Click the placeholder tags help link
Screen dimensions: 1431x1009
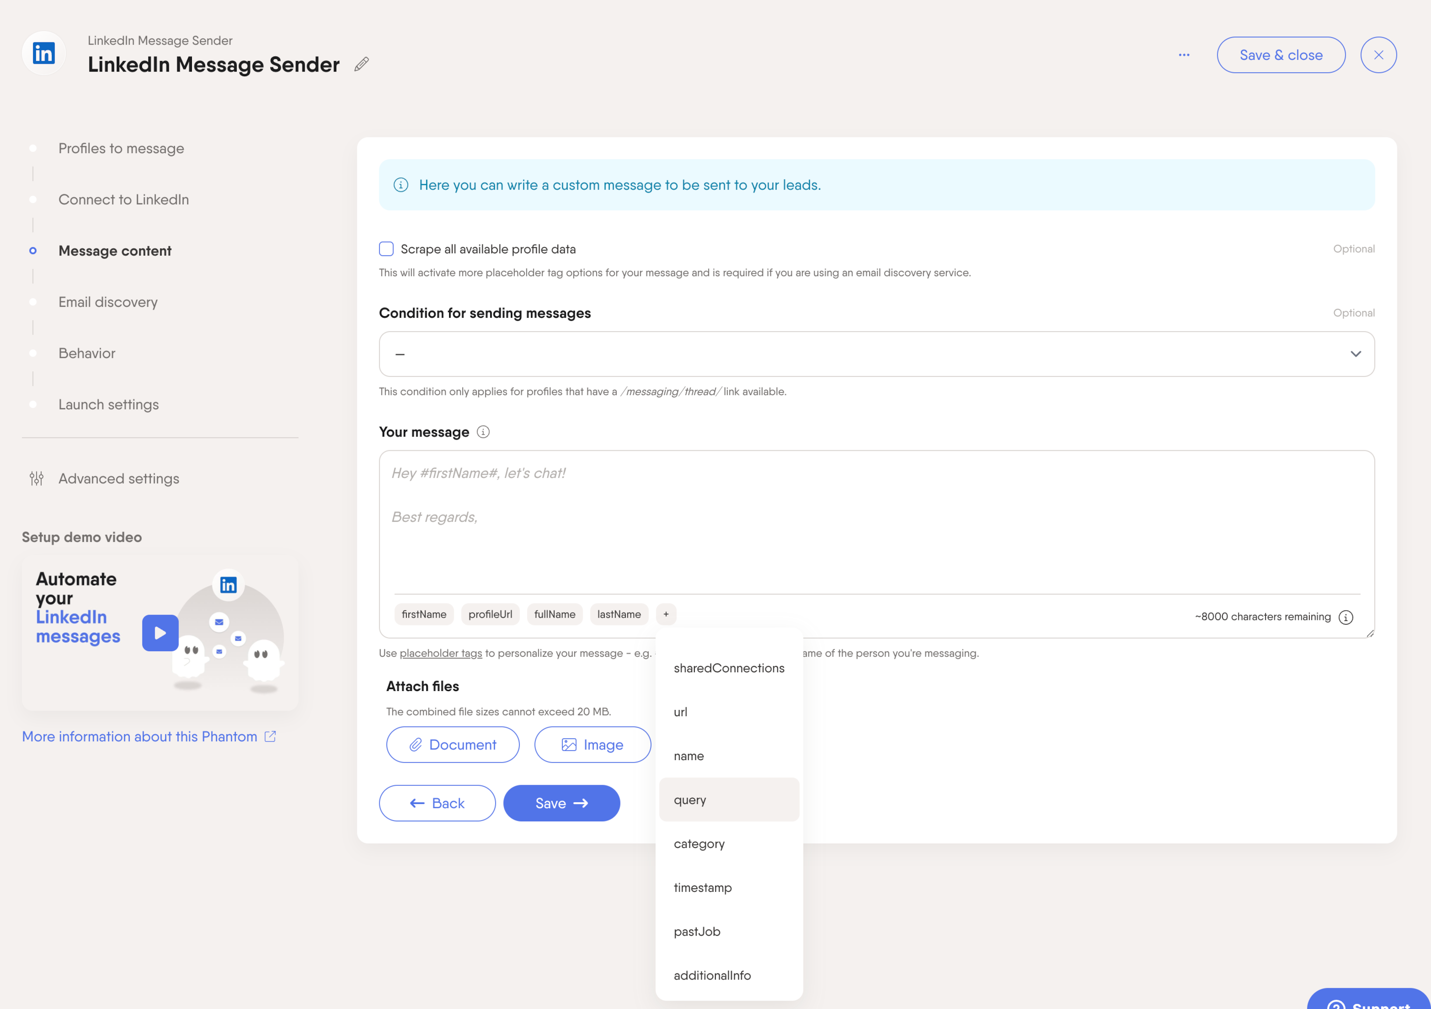pyautogui.click(x=441, y=653)
